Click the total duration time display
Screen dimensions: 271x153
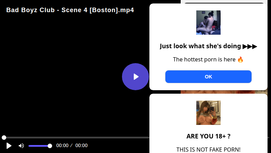click(x=81, y=146)
